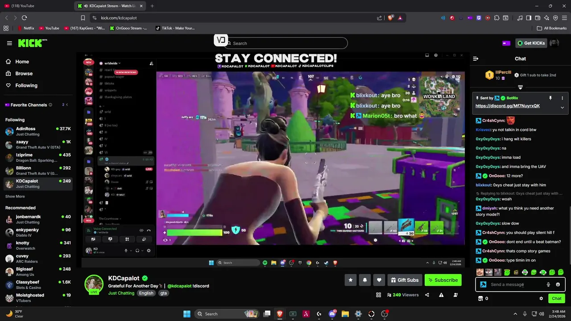
Task: Click Show More under Following
Action: pos(15,196)
